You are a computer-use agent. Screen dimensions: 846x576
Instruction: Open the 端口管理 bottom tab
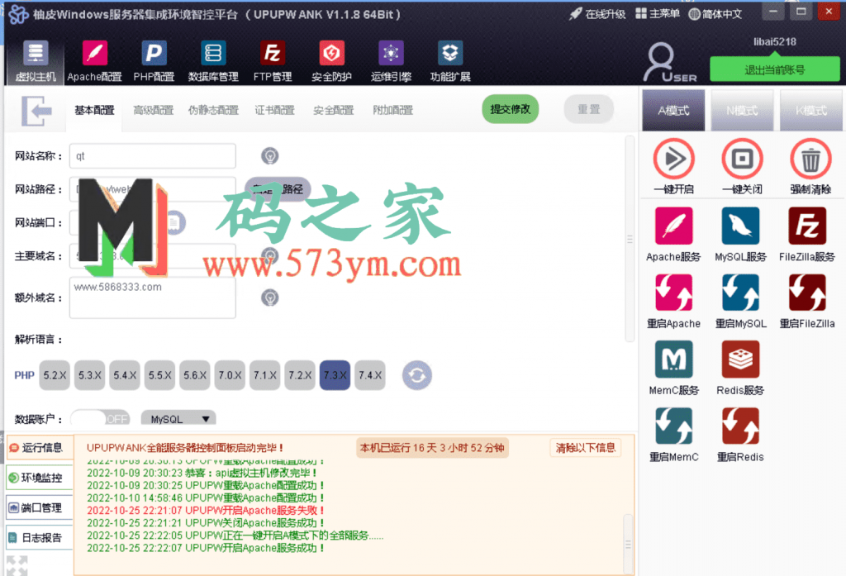(x=40, y=507)
